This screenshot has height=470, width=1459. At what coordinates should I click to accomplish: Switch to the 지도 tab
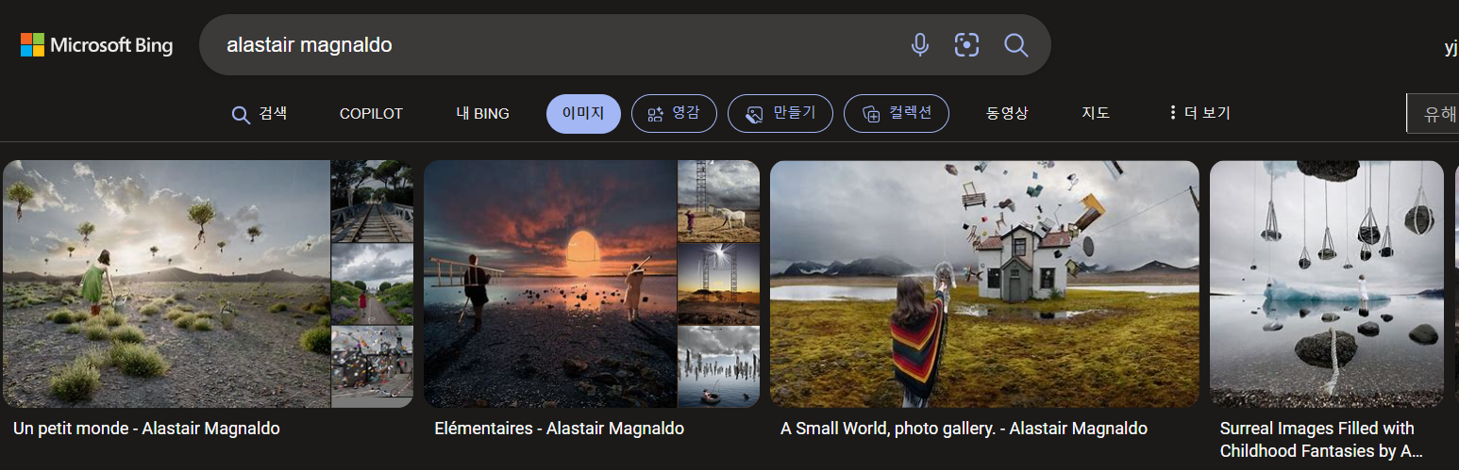pyautogui.click(x=1096, y=114)
